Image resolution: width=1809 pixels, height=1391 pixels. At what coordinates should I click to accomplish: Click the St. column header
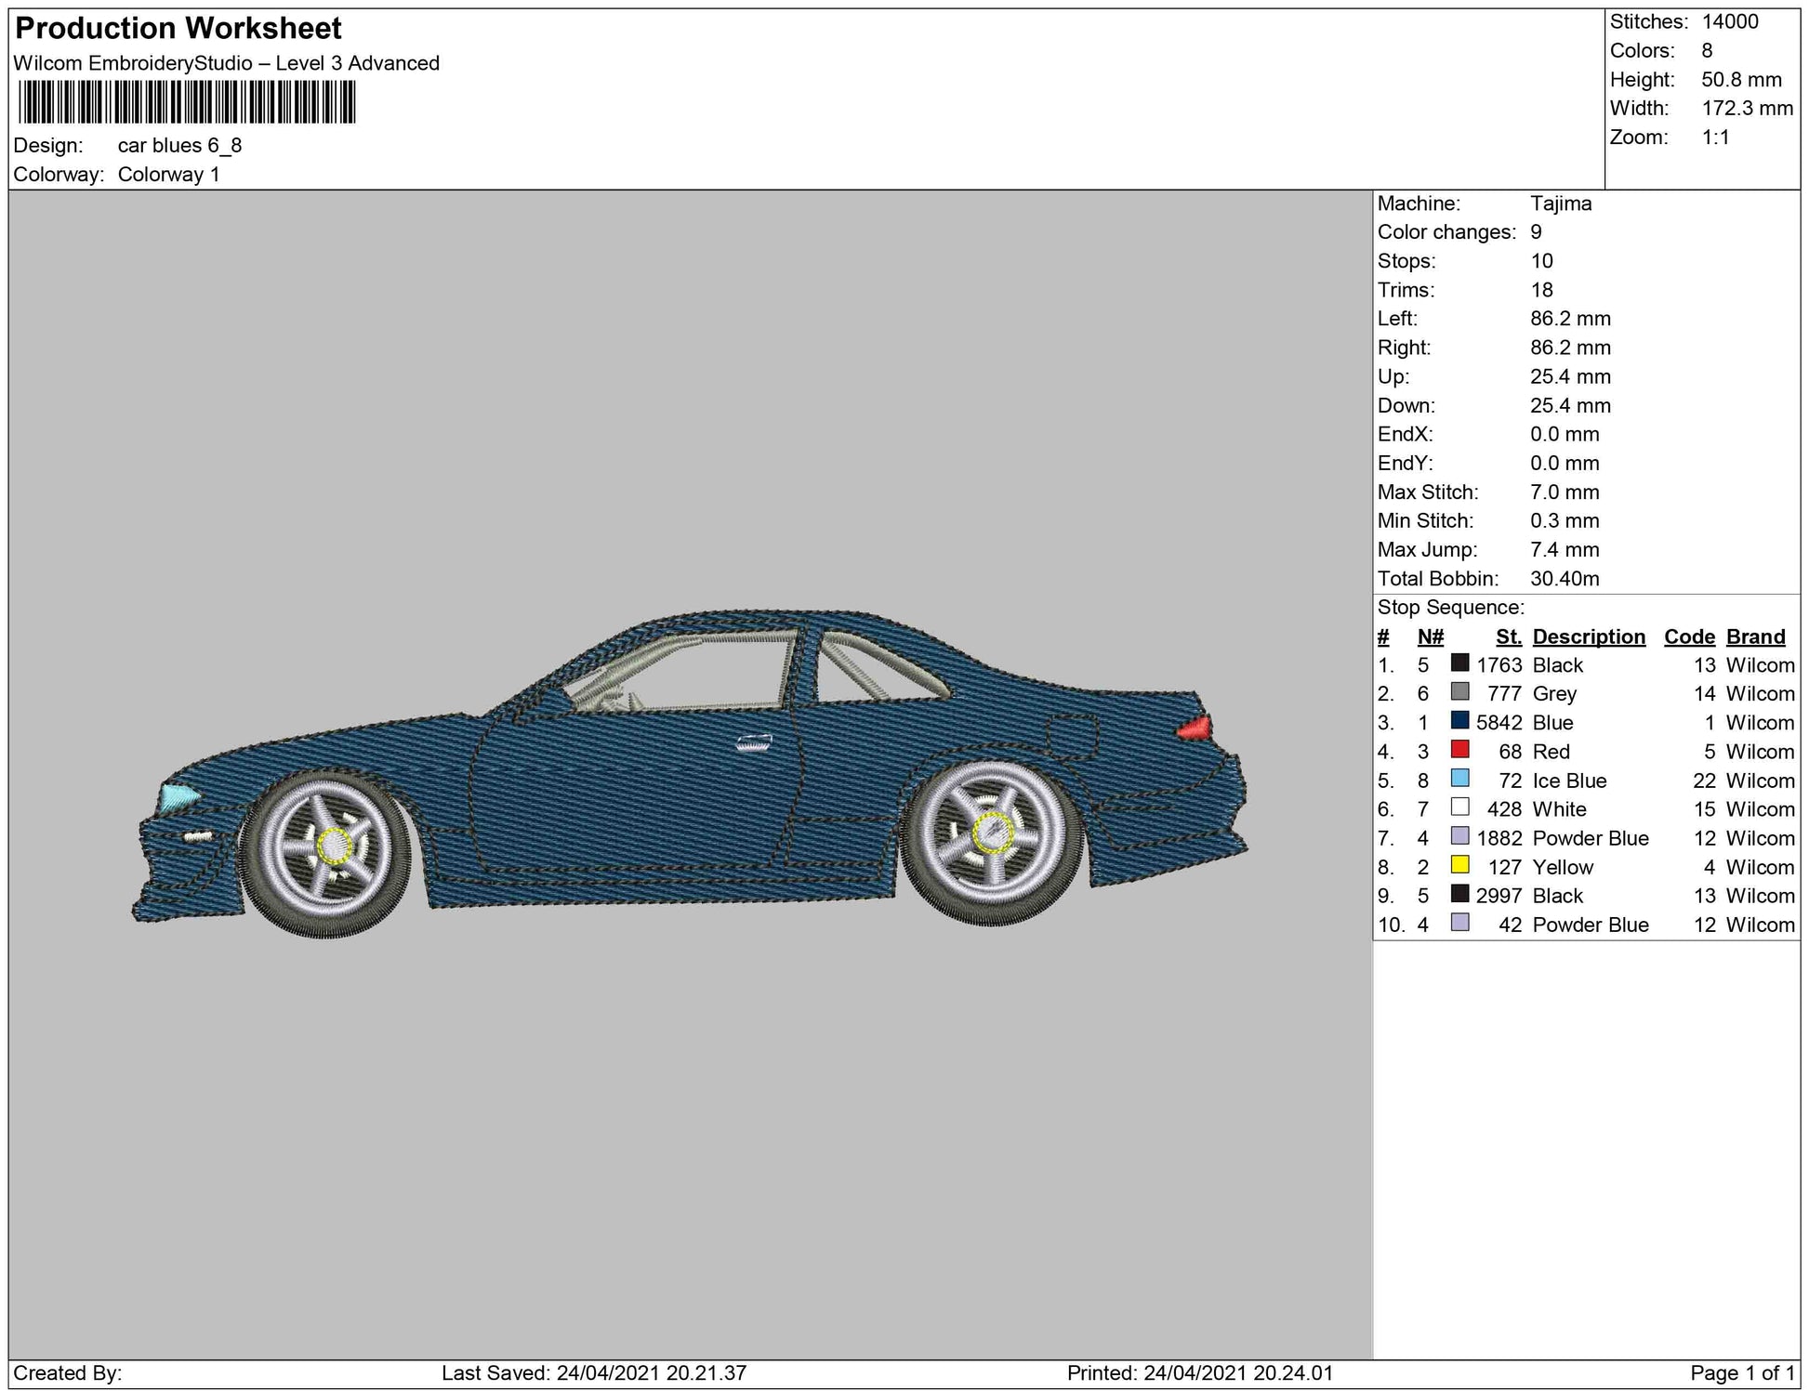[1508, 636]
